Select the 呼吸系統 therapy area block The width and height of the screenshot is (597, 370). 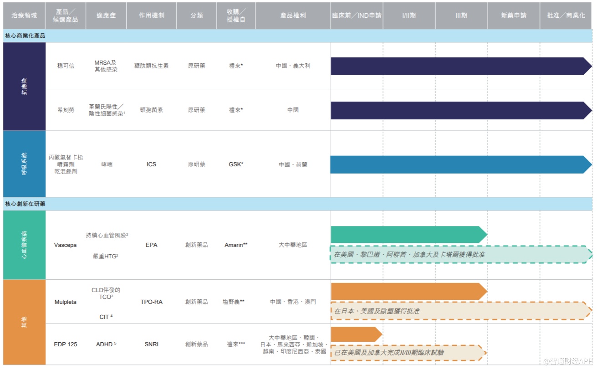25,164
